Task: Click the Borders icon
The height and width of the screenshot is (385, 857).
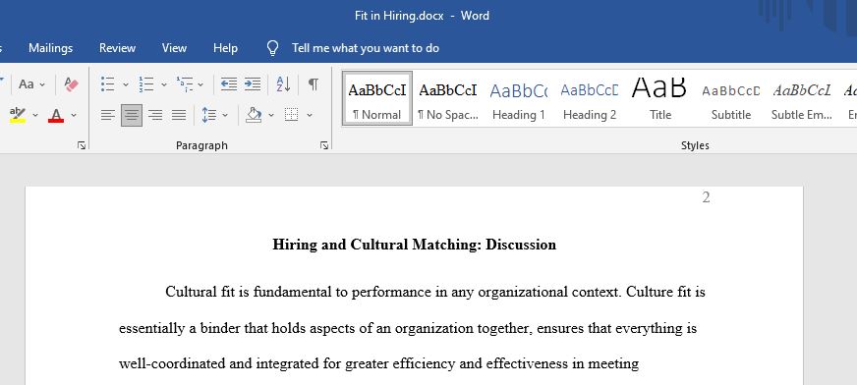Action: (x=291, y=115)
